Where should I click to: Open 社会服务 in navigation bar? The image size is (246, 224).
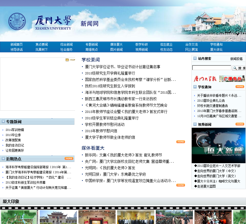(x=66, y=50)
